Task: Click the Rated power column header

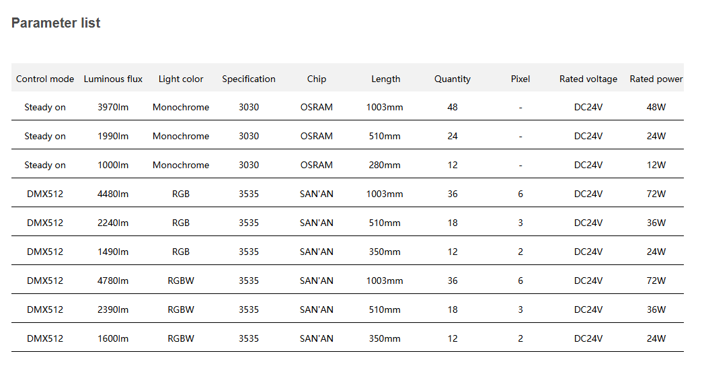Action: 656,79
